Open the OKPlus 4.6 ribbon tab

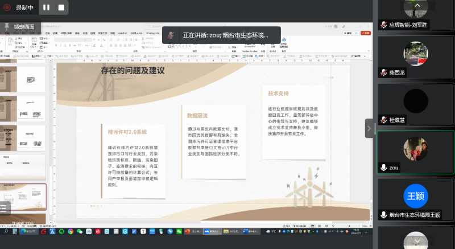[136, 33]
